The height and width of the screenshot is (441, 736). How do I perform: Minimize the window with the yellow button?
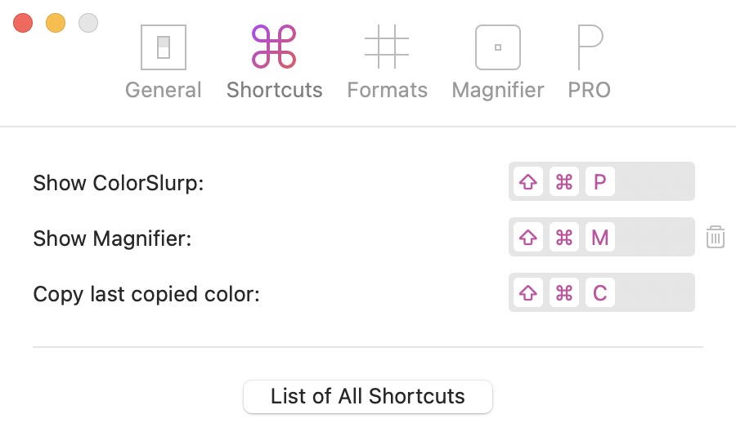coord(56,23)
